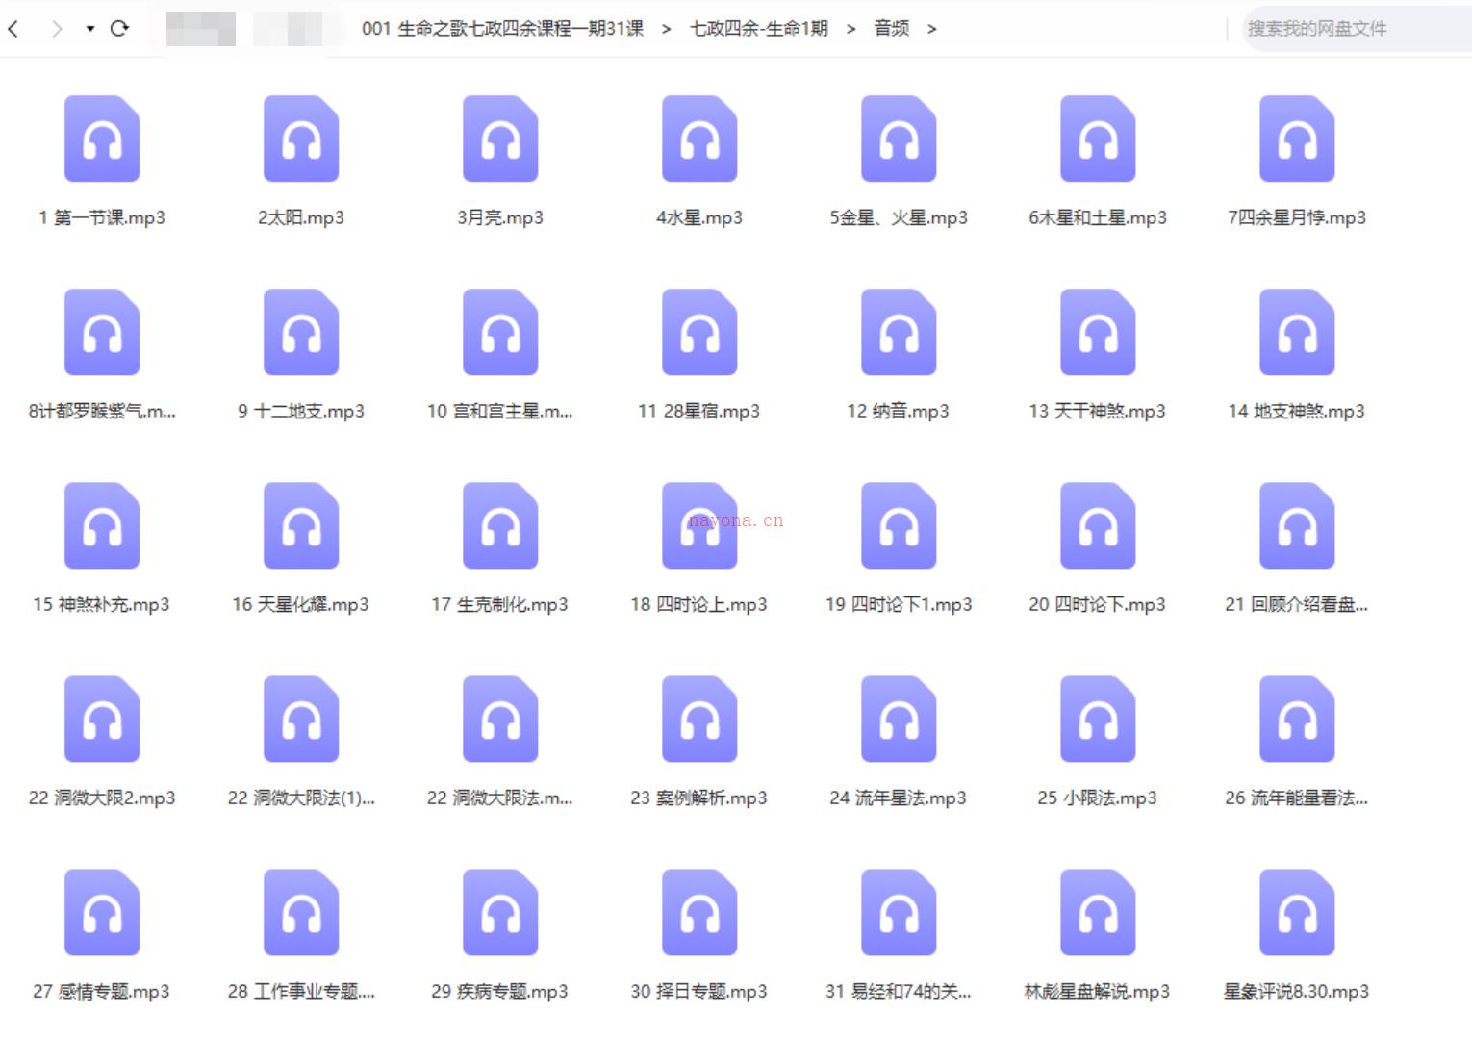
Task: Select audio icon for 16 天星化耀.mp3
Action: tap(301, 525)
